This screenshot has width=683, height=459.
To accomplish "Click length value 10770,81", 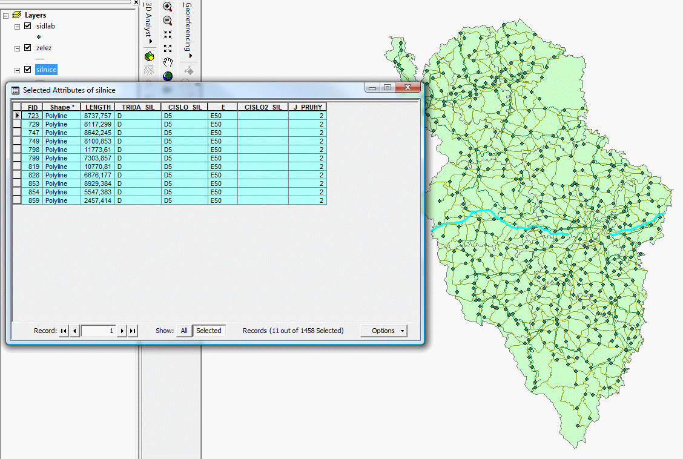I will 97,167.
